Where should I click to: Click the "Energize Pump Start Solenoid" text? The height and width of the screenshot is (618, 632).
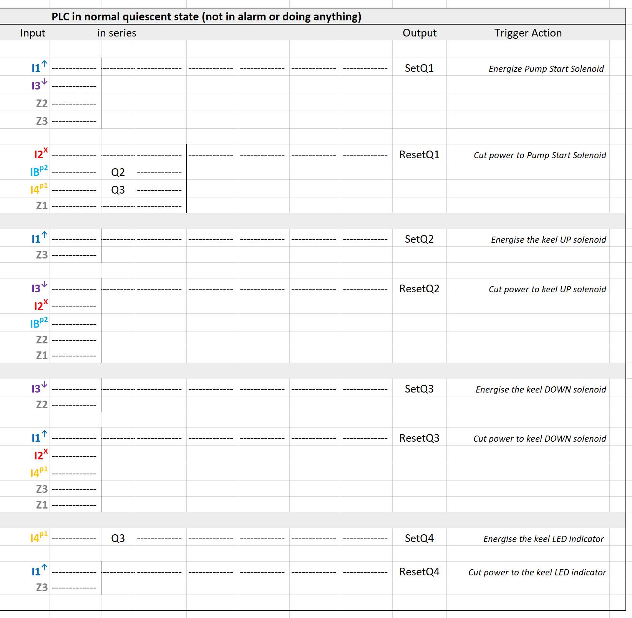[x=546, y=69]
